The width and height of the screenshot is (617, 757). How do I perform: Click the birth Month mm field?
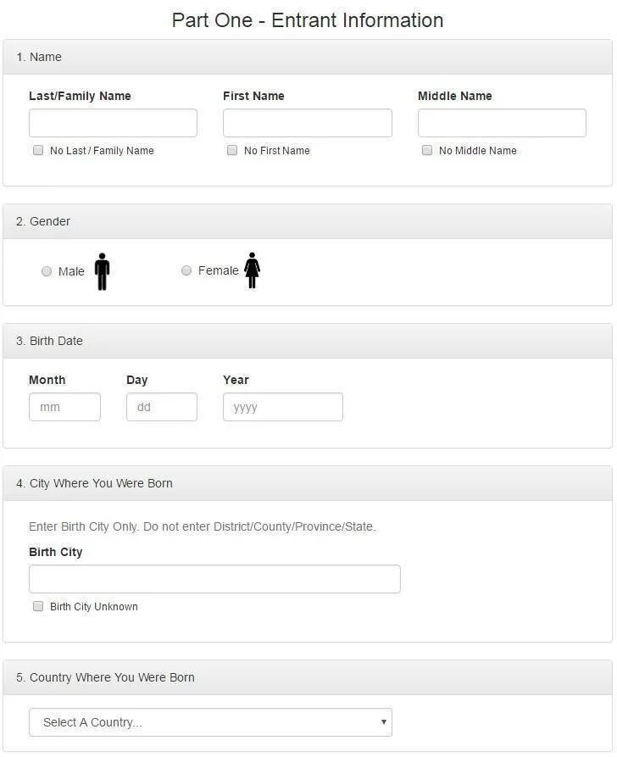coord(64,407)
